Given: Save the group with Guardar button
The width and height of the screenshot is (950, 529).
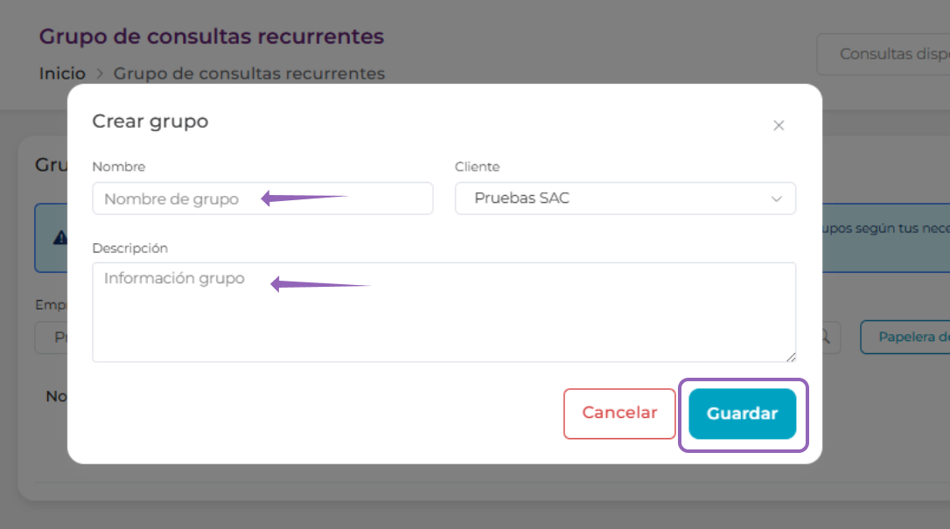Looking at the screenshot, I should (x=742, y=414).
